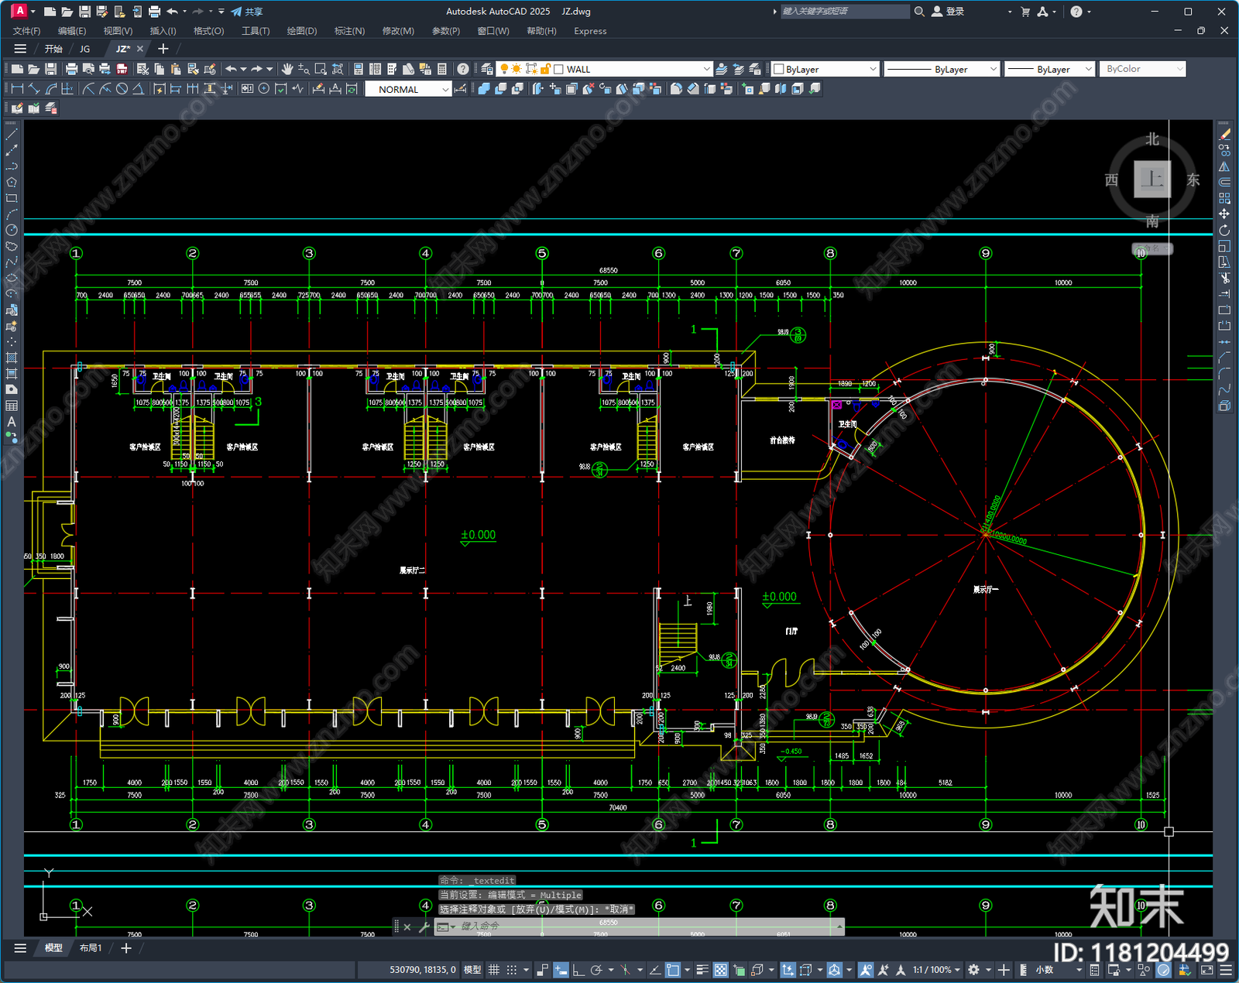Expand the NORMAL dimension style dropdown

[445, 89]
